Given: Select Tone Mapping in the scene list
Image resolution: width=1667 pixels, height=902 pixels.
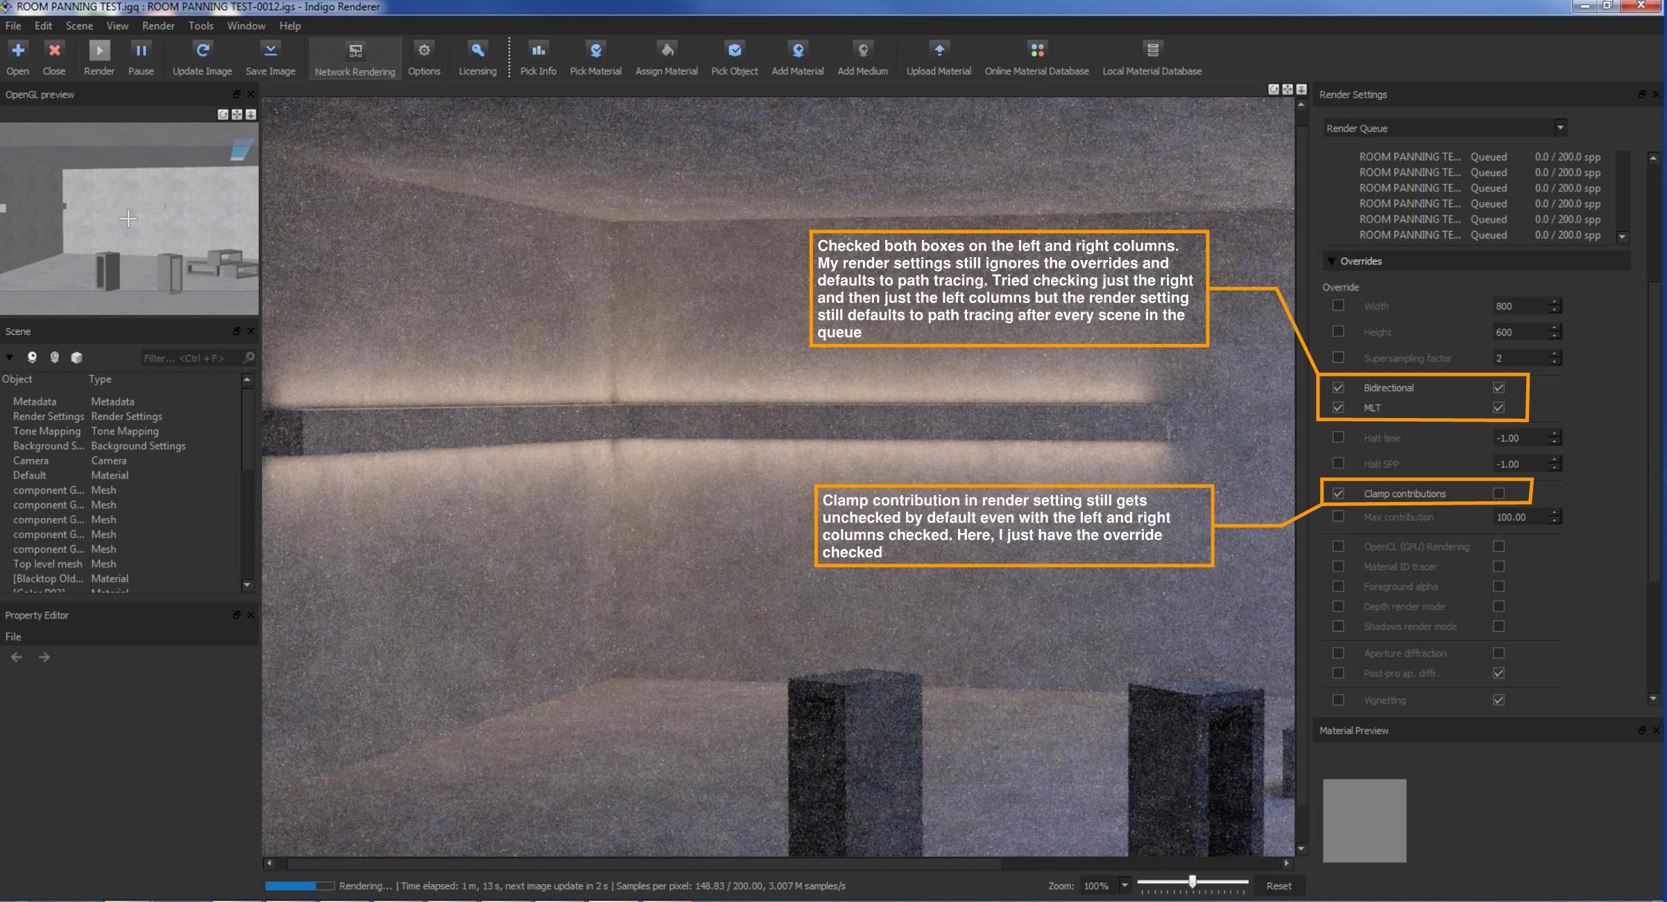Looking at the screenshot, I should tap(47, 431).
